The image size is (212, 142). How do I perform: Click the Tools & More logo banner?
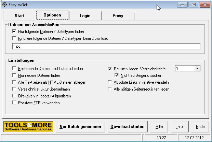[x=28, y=127]
